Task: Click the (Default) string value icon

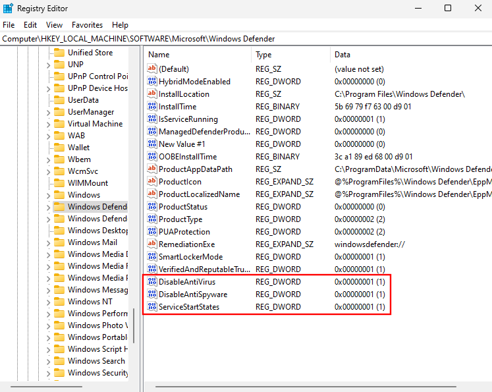Action: (x=152, y=69)
